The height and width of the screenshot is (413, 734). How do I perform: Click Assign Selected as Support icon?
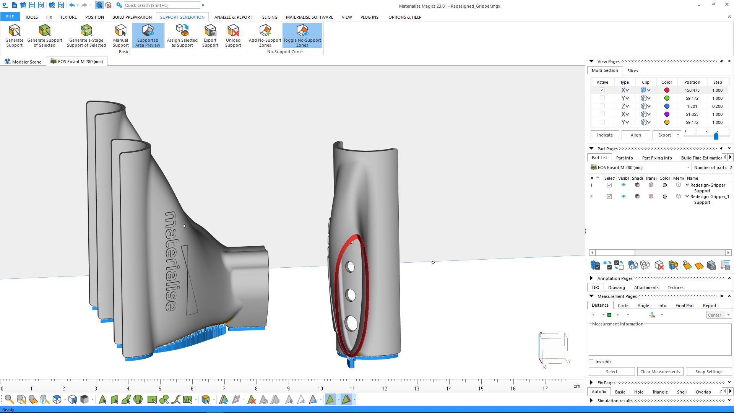[x=182, y=36]
